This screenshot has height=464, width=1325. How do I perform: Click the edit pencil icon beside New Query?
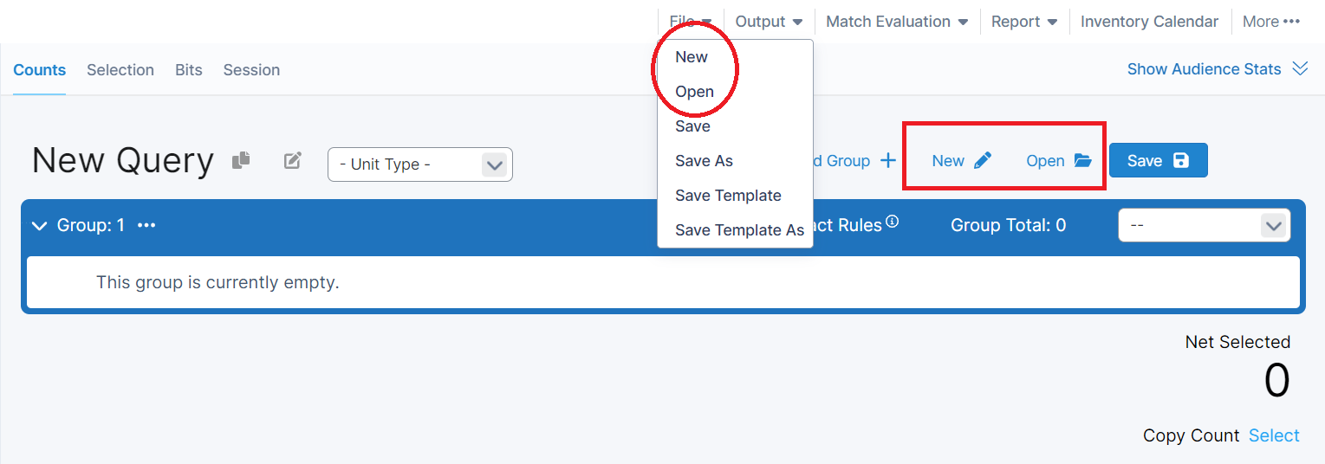click(293, 160)
